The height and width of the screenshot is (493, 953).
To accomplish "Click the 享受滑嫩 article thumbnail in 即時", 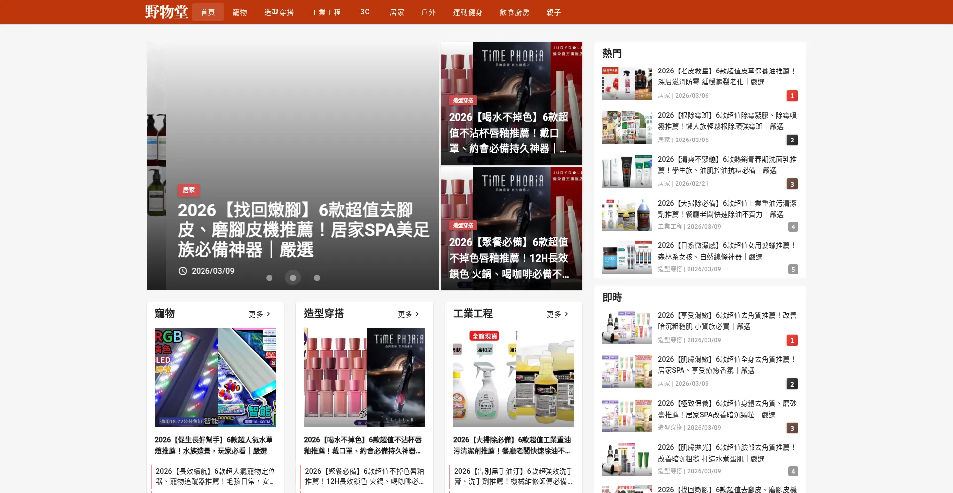I will (627, 328).
